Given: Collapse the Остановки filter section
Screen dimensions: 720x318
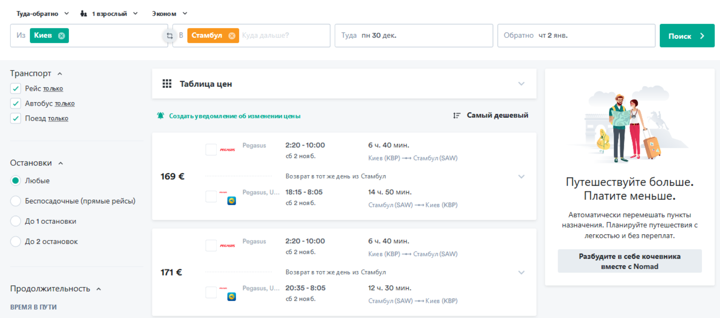Looking at the screenshot, I should (61, 163).
